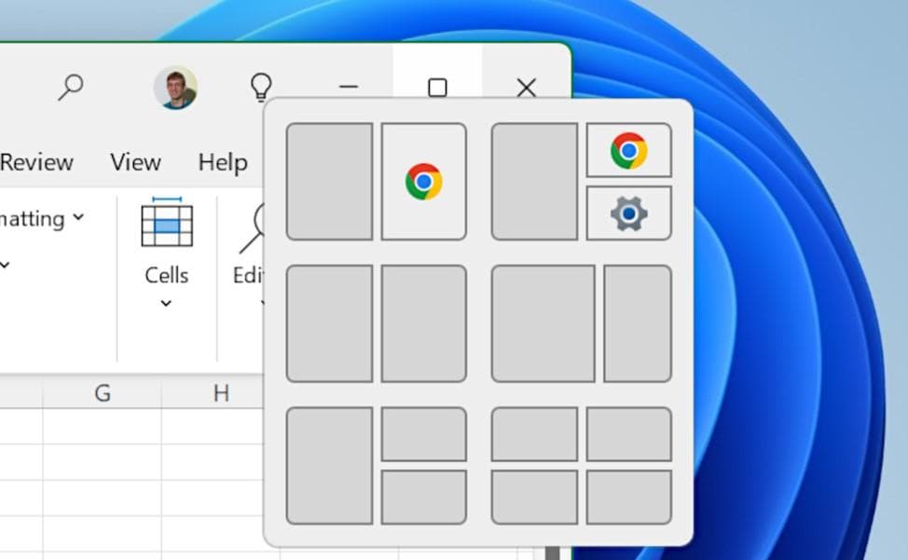Expand the Cells dropdown chevron
908x560 pixels.
(166, 303)
